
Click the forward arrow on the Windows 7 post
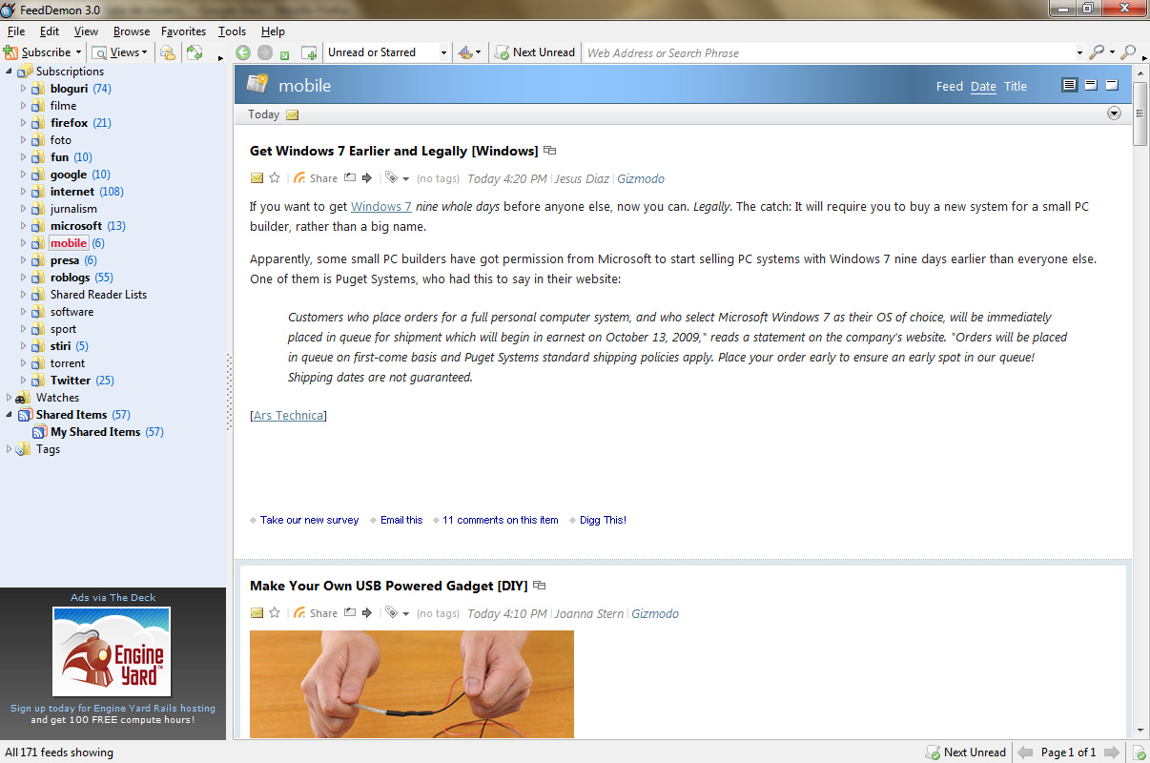click(x=367, y=178)
